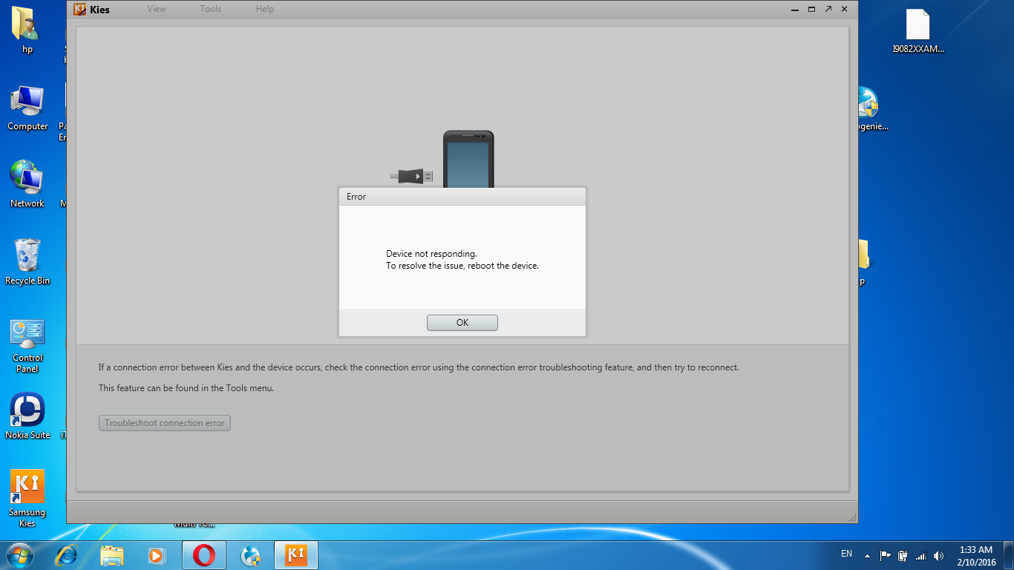Open the hp folder on desktop

click(x=27, y=30)
